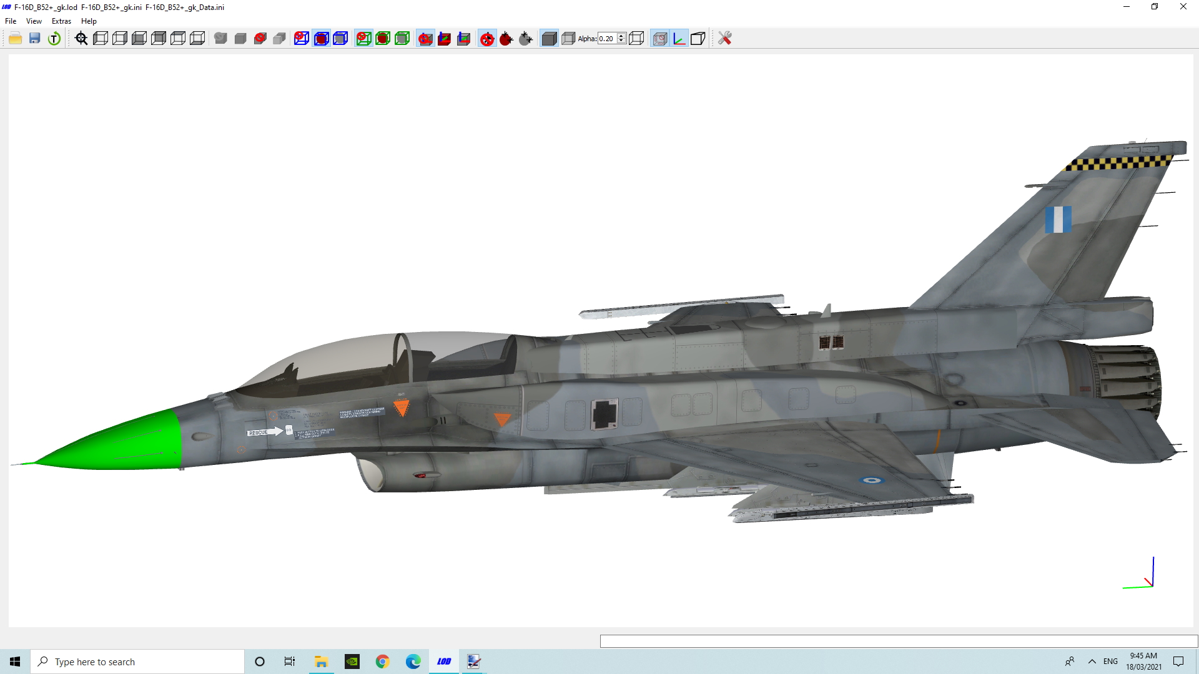Save using the blue floppy disk icon

[x=35, y=39]
